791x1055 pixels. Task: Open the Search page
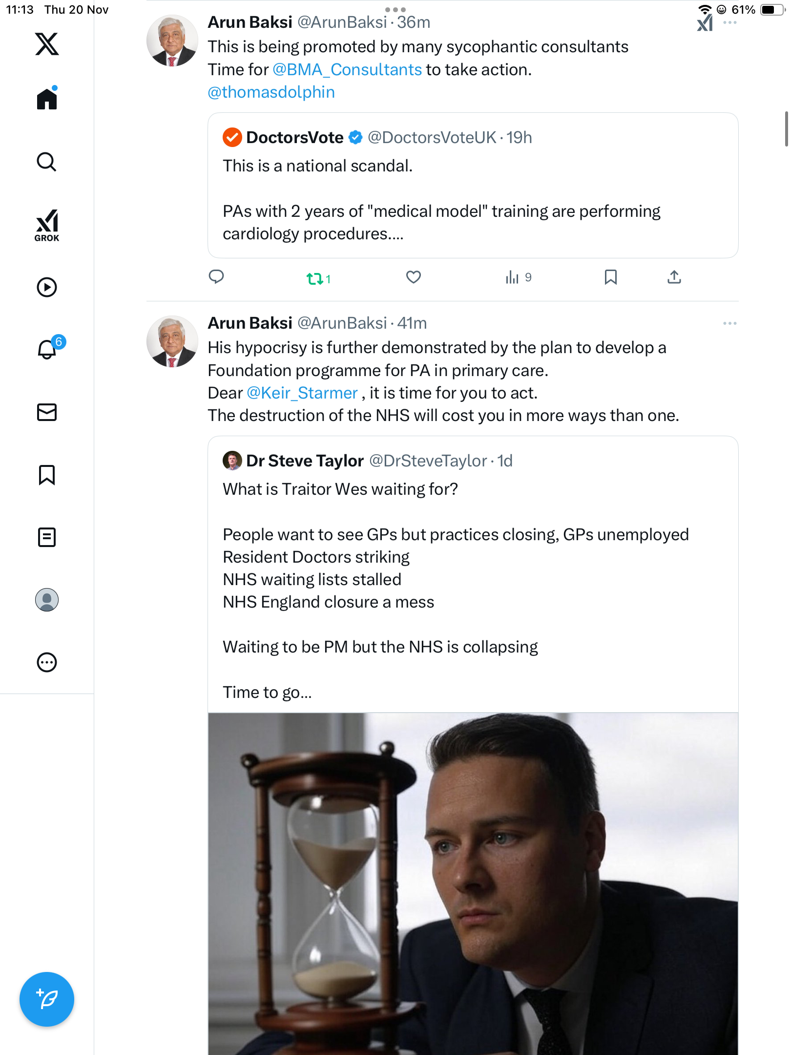[47, 162]
